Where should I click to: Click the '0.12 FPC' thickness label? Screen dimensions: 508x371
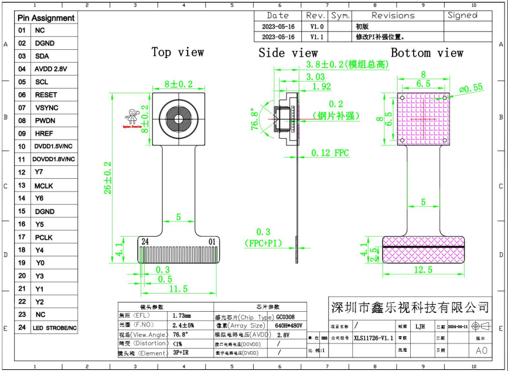(x=330, y=153)
